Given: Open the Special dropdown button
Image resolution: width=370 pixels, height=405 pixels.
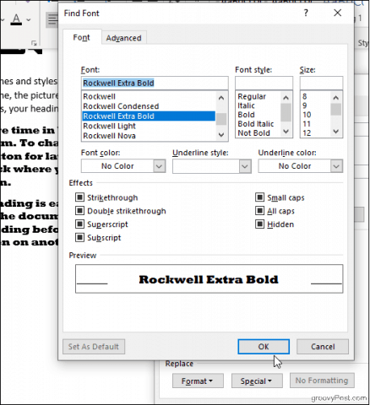Looking at the screenshot, I should click(257, 381).
